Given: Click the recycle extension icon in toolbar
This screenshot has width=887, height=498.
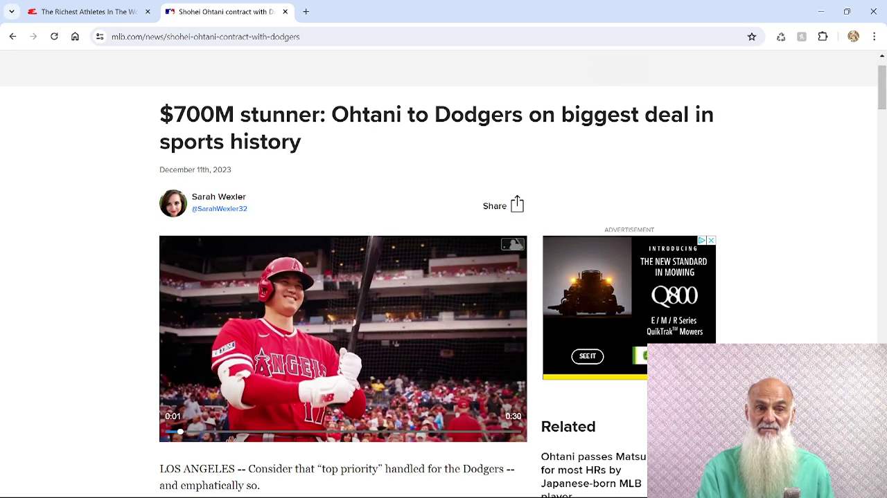Looking at the screenshot, I should pyautogui.click(x=781, y=37).
